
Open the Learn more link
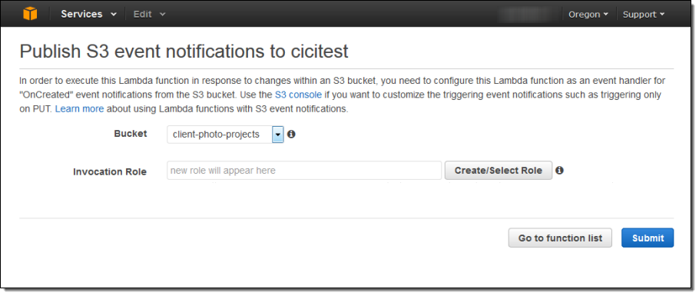tap(79, 108)
